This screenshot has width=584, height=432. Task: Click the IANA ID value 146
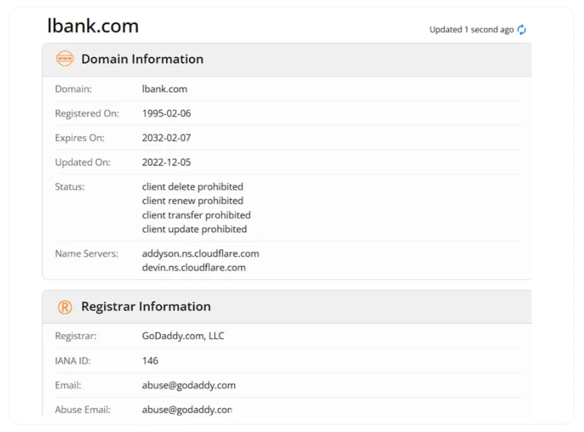[150, 360]
